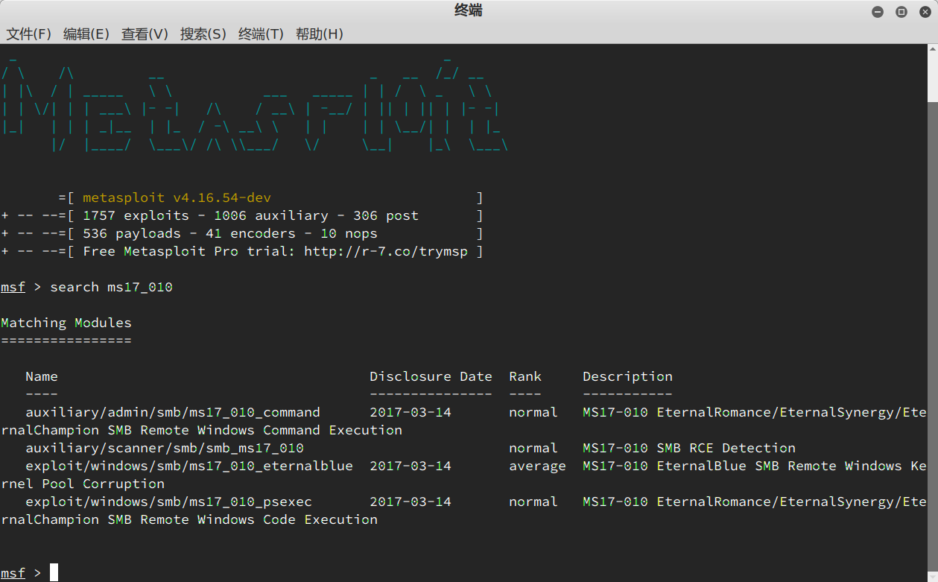Click the terminal's vertical scrollbar
Image resolution: width=938 pixels, height=582 pixels.
coord(933,312)
